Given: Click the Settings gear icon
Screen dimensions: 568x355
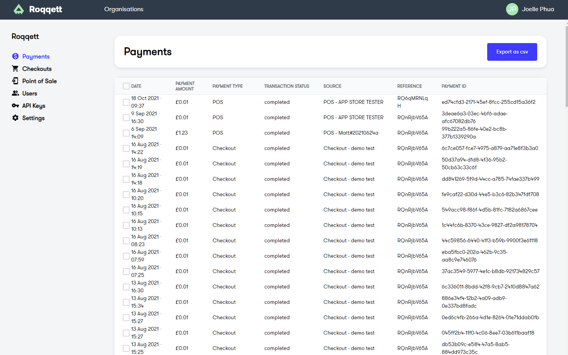Looking at the screenshot, I should [x=15, y=118].
